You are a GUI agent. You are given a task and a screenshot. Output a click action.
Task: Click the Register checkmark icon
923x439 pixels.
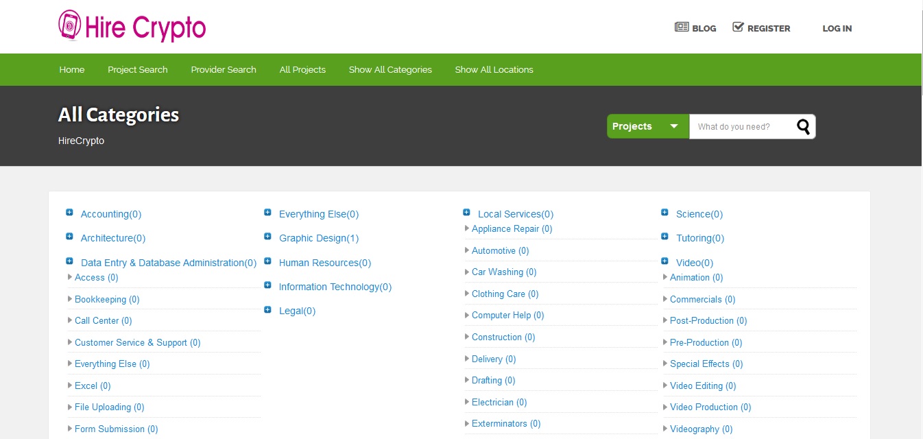[x=738, y=27]
